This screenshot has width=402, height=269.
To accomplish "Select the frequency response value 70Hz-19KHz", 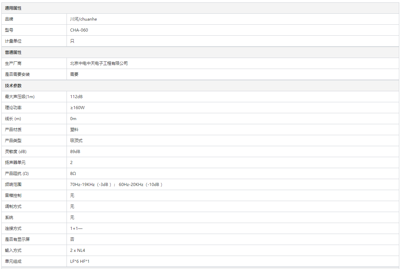I will (x=82, y=185).
